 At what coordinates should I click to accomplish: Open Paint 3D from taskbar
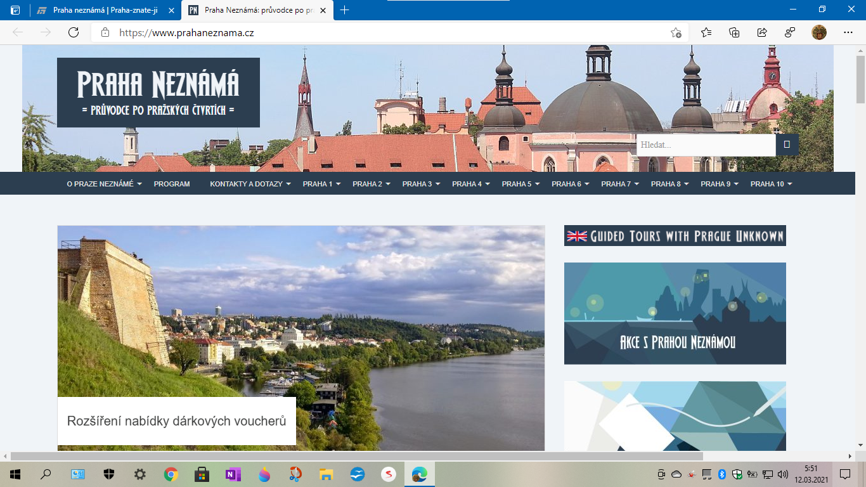click(x=264, y=474)
